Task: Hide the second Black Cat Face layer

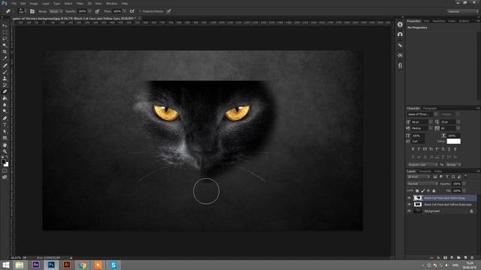Action: (409, 205)
